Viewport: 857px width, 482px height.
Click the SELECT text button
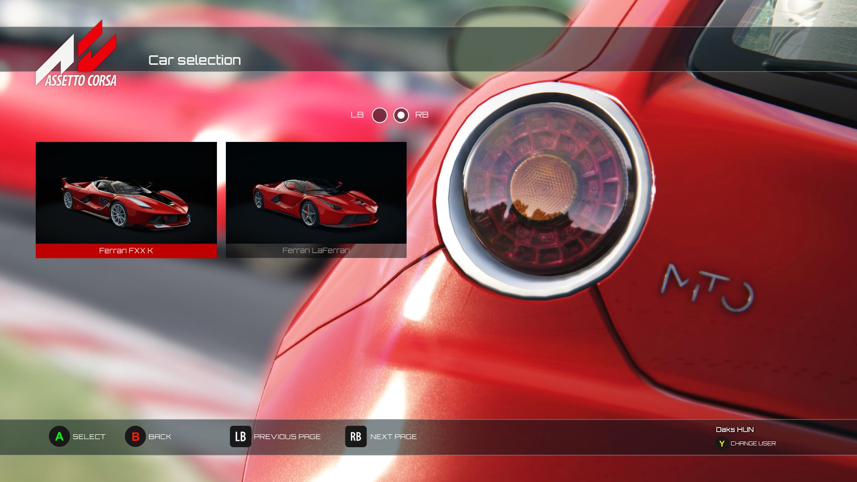point(89,437)
